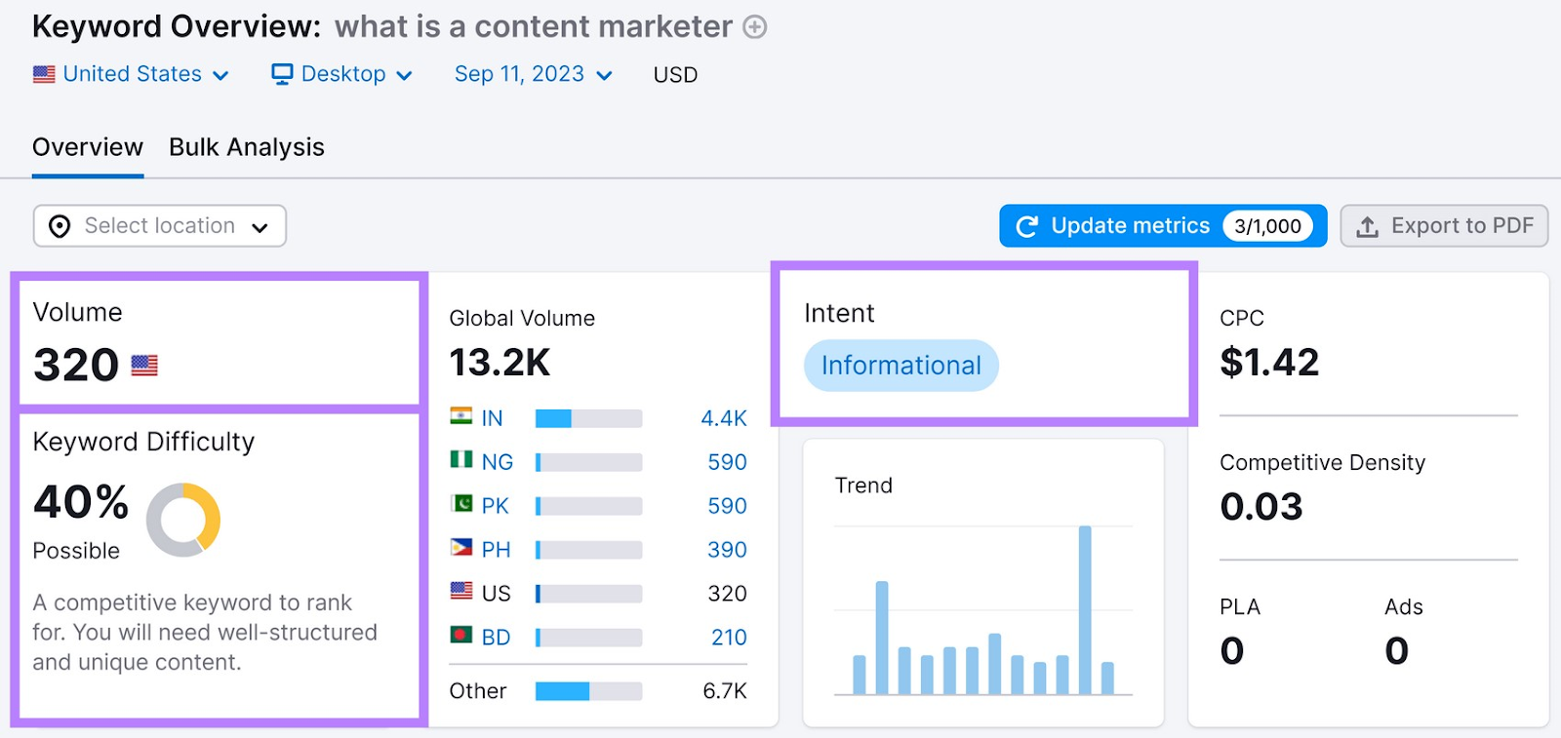Click the US flag beside United States

[43, 73]
